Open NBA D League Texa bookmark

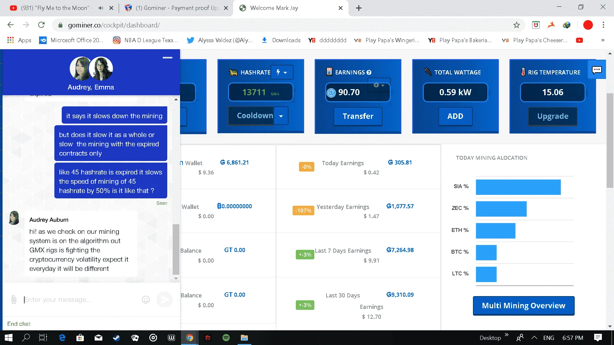(145, 40)
